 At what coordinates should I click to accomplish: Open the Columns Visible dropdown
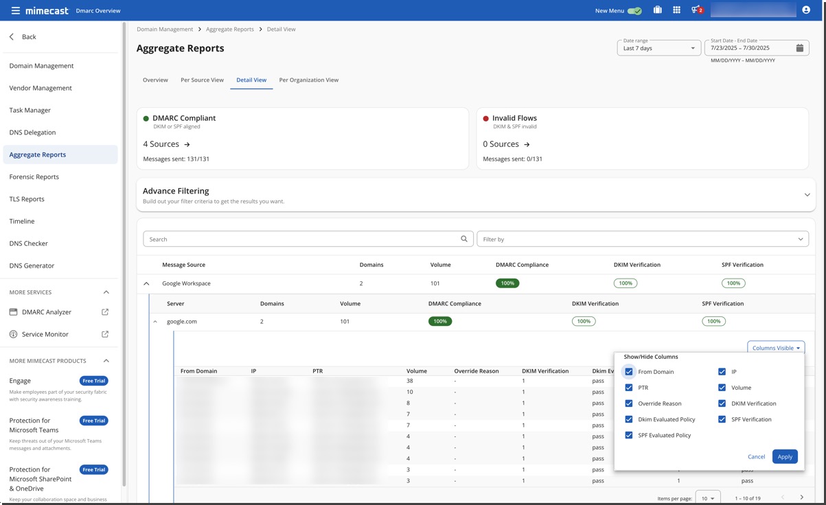[776, 348]
